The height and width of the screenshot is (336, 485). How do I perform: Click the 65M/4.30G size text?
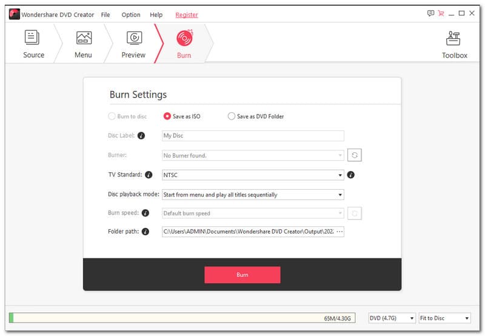coord(338,318)
